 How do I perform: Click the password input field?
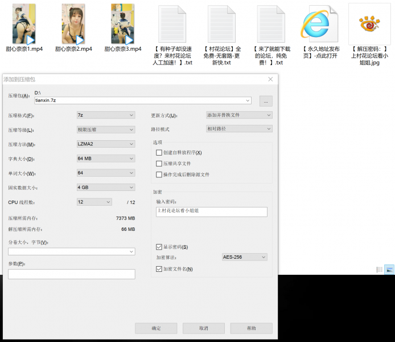pyautogui.click(x=211, y=211)
